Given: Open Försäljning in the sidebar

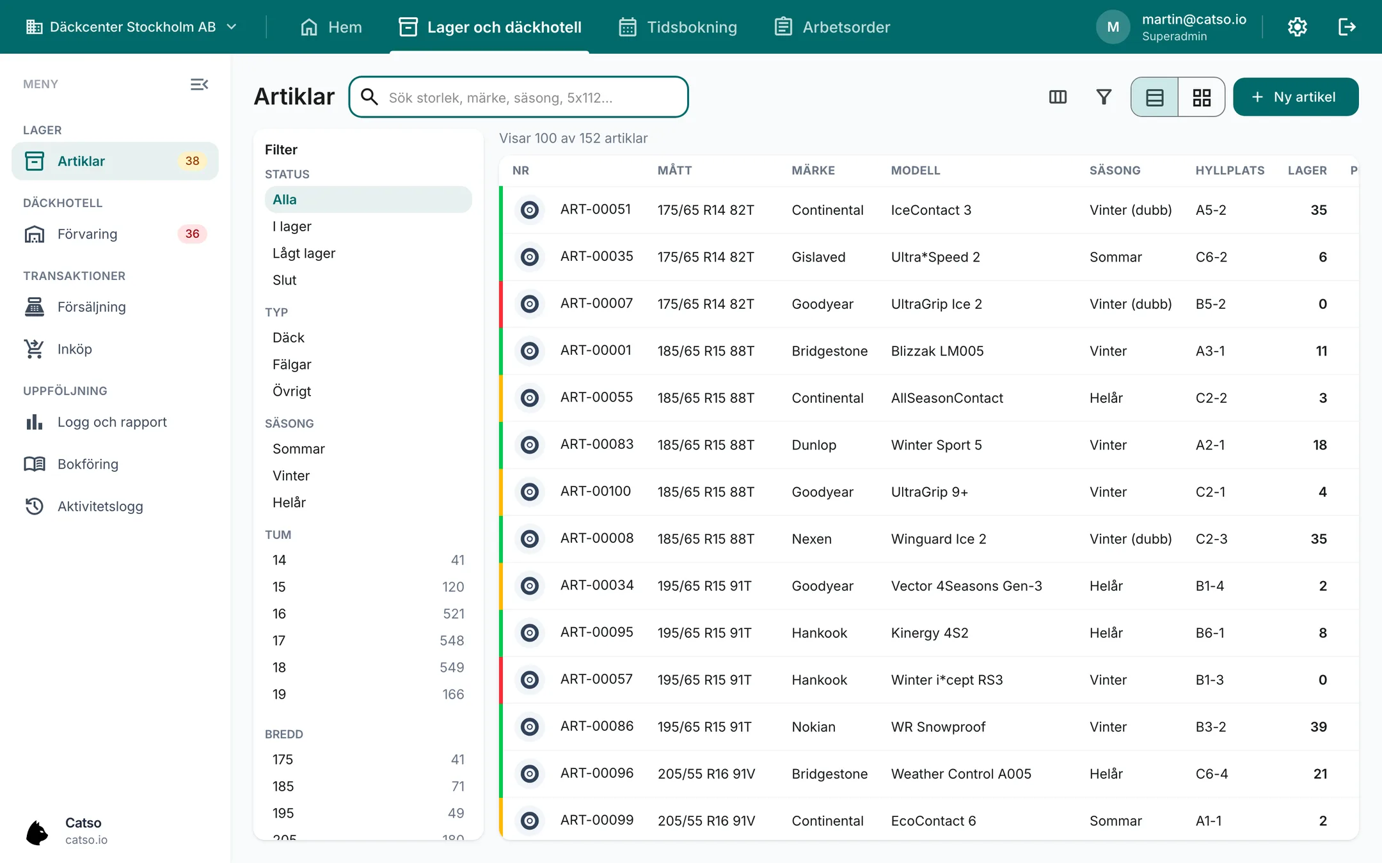Looking at the screenshot, I should click(115, 307).
